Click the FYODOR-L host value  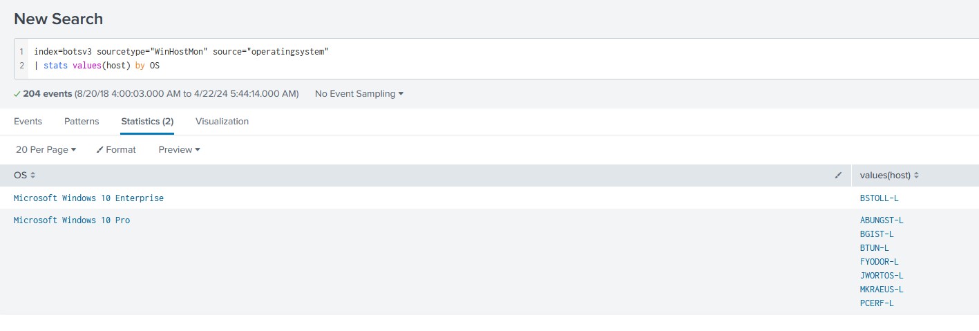[x=879, y=262]
